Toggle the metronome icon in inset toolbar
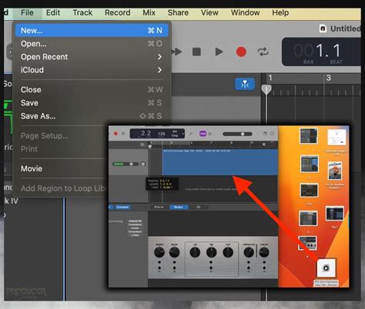 tap(210, 134)
